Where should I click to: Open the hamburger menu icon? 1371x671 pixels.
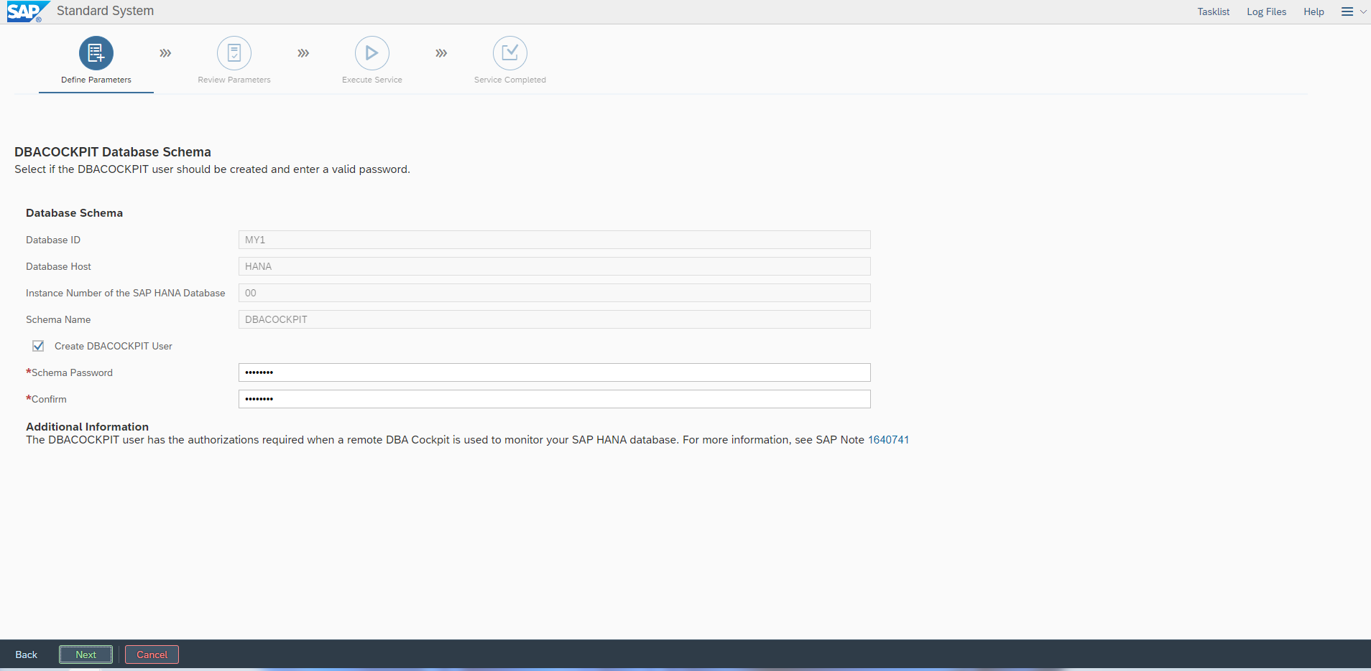pyautogui.click(x=1347, y=11)
